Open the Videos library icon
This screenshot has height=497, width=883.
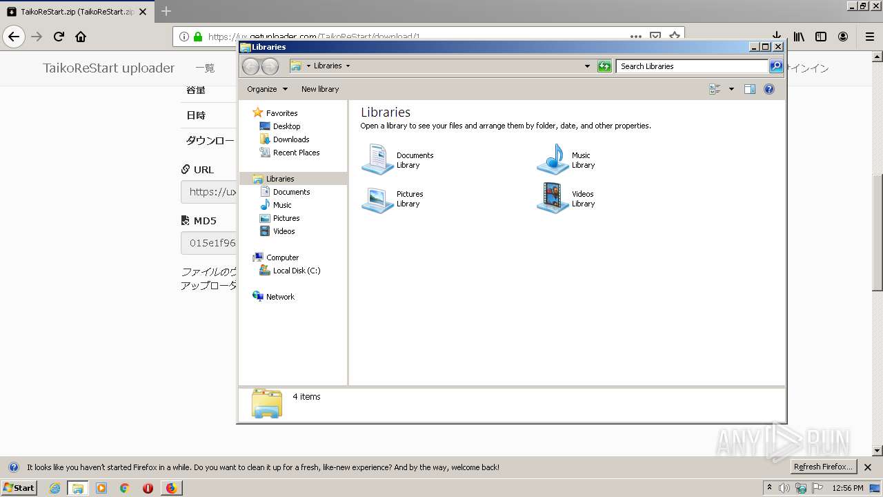point(553,199)
